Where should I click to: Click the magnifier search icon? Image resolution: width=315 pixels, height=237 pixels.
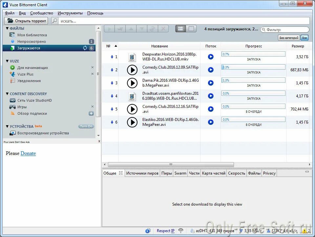55,21
